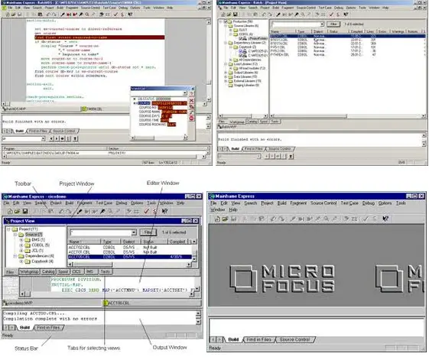Click red stop circle icon in watch popup
Image resolution: width=429 pixels, height=360 pixels.
pos(191,118)
